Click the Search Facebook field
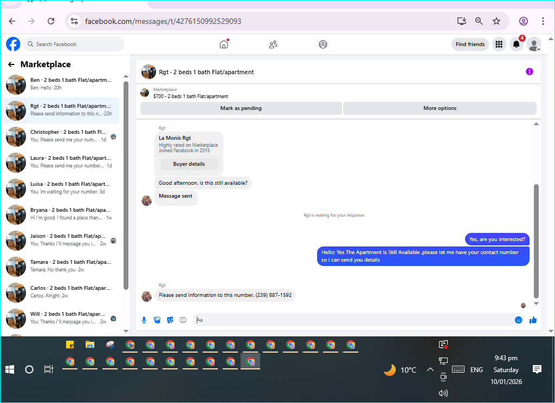 [74, 44]
